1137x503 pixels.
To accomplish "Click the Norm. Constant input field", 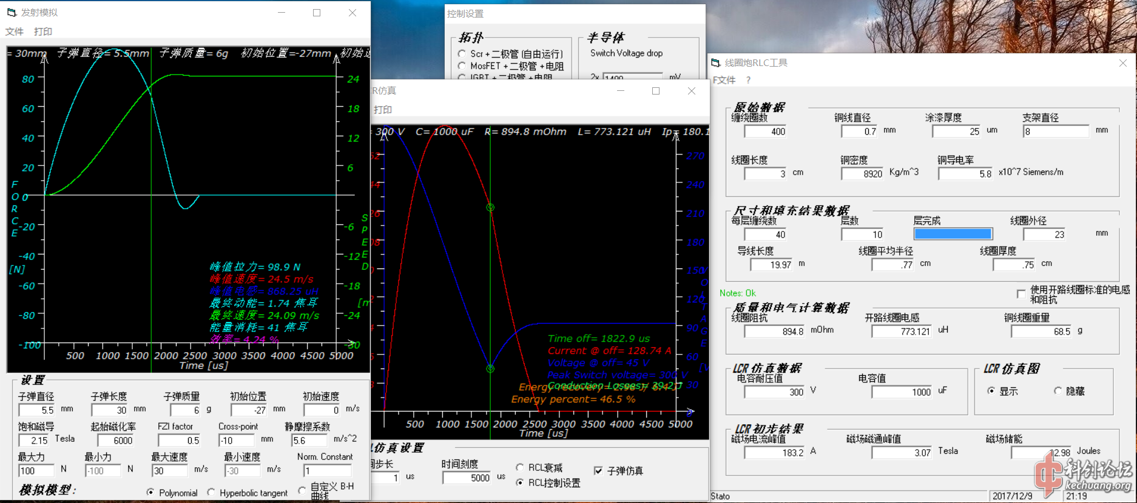I will pyautogui.click(x=328, y=471).
